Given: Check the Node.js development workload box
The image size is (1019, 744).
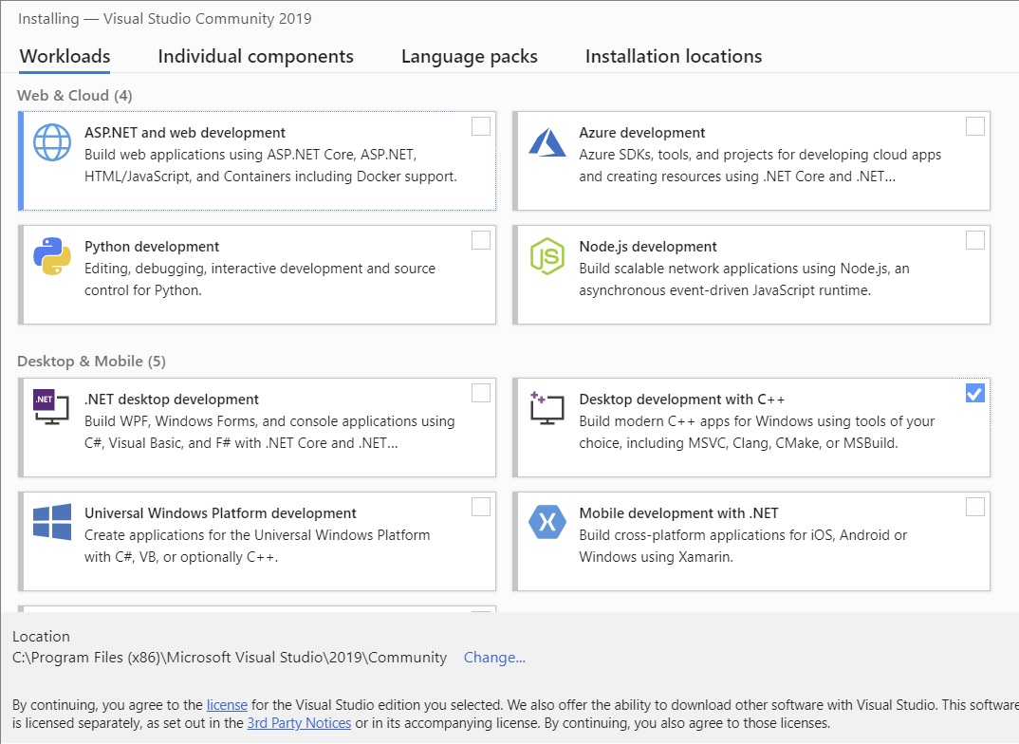Looking at the screenshot, I should (974, 240).
